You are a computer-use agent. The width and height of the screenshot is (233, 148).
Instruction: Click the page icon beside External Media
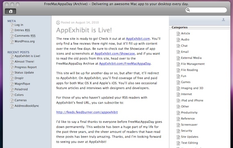[178, 58]
